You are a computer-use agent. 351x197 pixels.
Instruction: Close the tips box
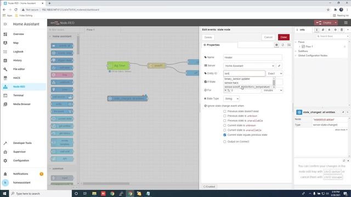coord(348,160)
